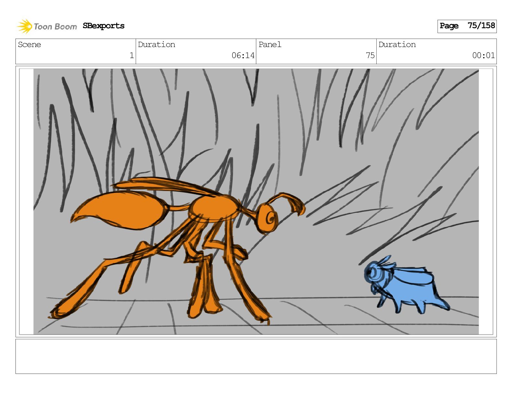Click the panel duration value 00:01
The height and width of the screenshot is (397, 513).
[484, 55]
